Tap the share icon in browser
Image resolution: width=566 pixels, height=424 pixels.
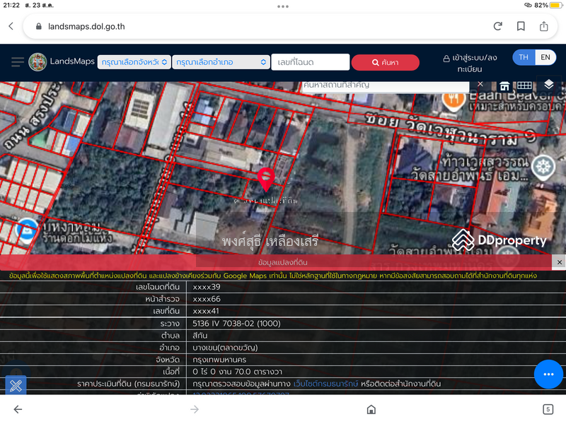point(544,26)
